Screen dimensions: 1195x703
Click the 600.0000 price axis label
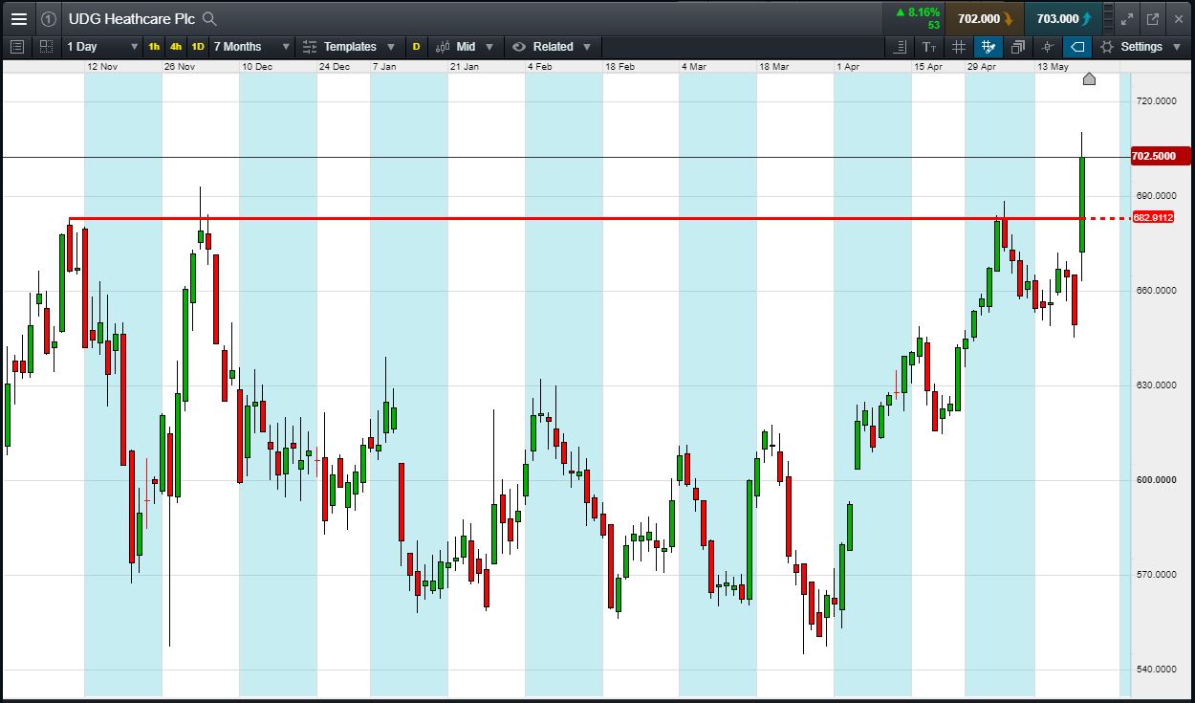pyautogui.click(x=1155, y=480)
